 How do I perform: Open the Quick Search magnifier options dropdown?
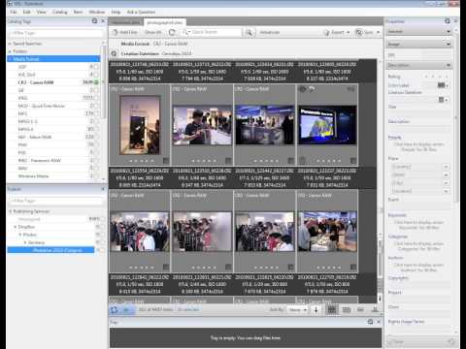[185, 32]
